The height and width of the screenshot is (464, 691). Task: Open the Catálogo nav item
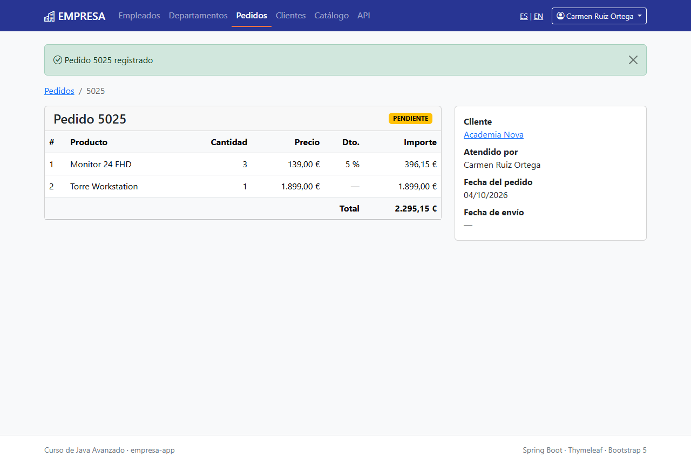pos(331,16)
